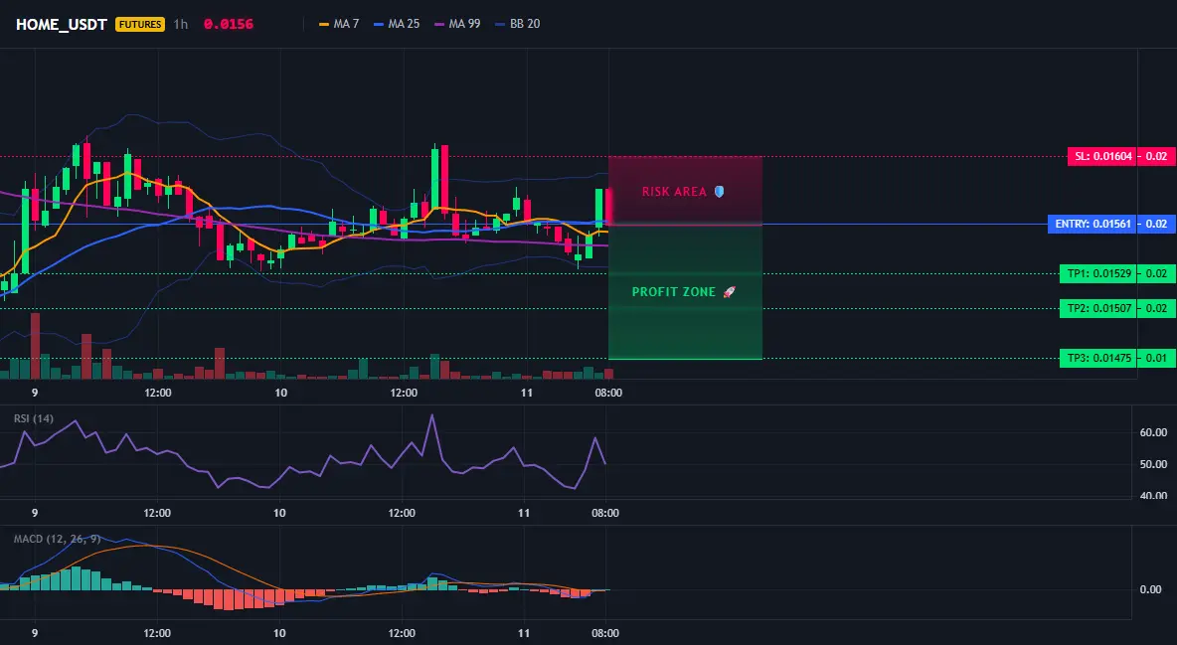Select the 1h timeframe label
The width and height of the screenshot is (1177, 645).
click(x=181, y=24)
